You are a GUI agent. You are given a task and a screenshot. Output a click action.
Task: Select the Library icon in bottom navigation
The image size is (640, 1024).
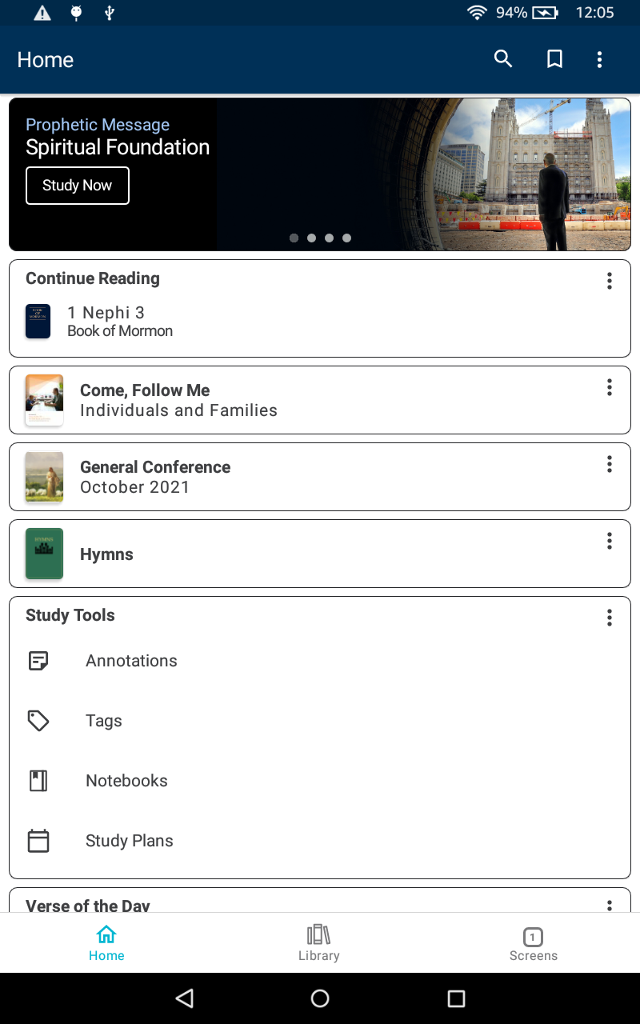pos(318,942)
